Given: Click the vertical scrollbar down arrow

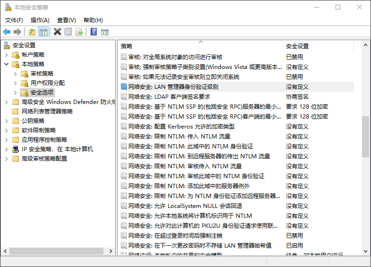Looking at the screenshot, I should [365, 251].
